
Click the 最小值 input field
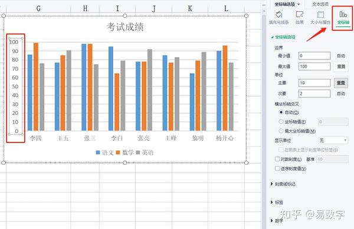(314, 55)
